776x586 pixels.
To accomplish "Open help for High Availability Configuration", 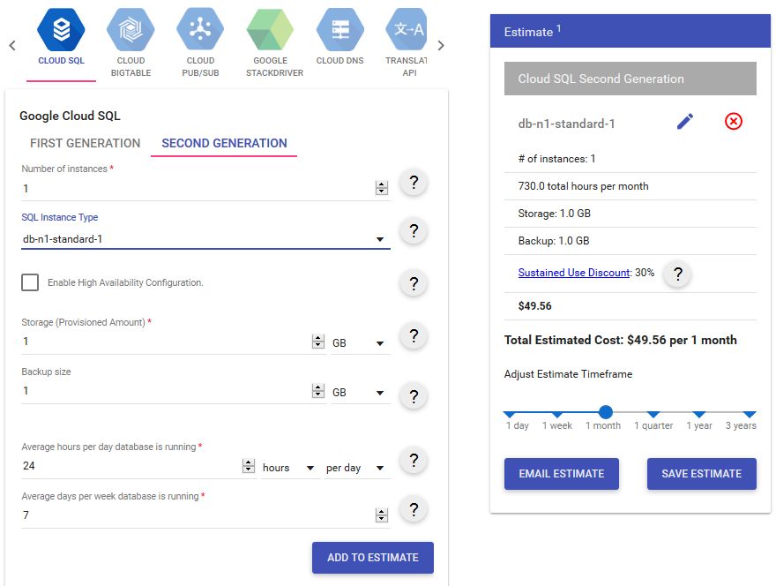I will 414,283.
